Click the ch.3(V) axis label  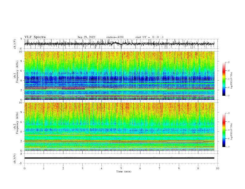15,158
